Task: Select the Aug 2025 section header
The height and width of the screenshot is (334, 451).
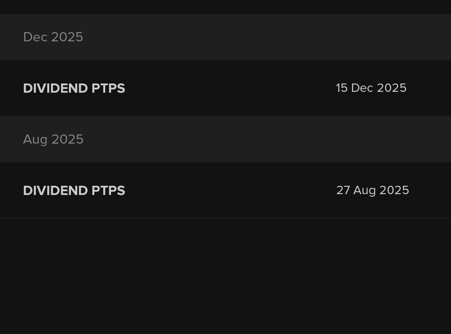Action: [225, 139]
